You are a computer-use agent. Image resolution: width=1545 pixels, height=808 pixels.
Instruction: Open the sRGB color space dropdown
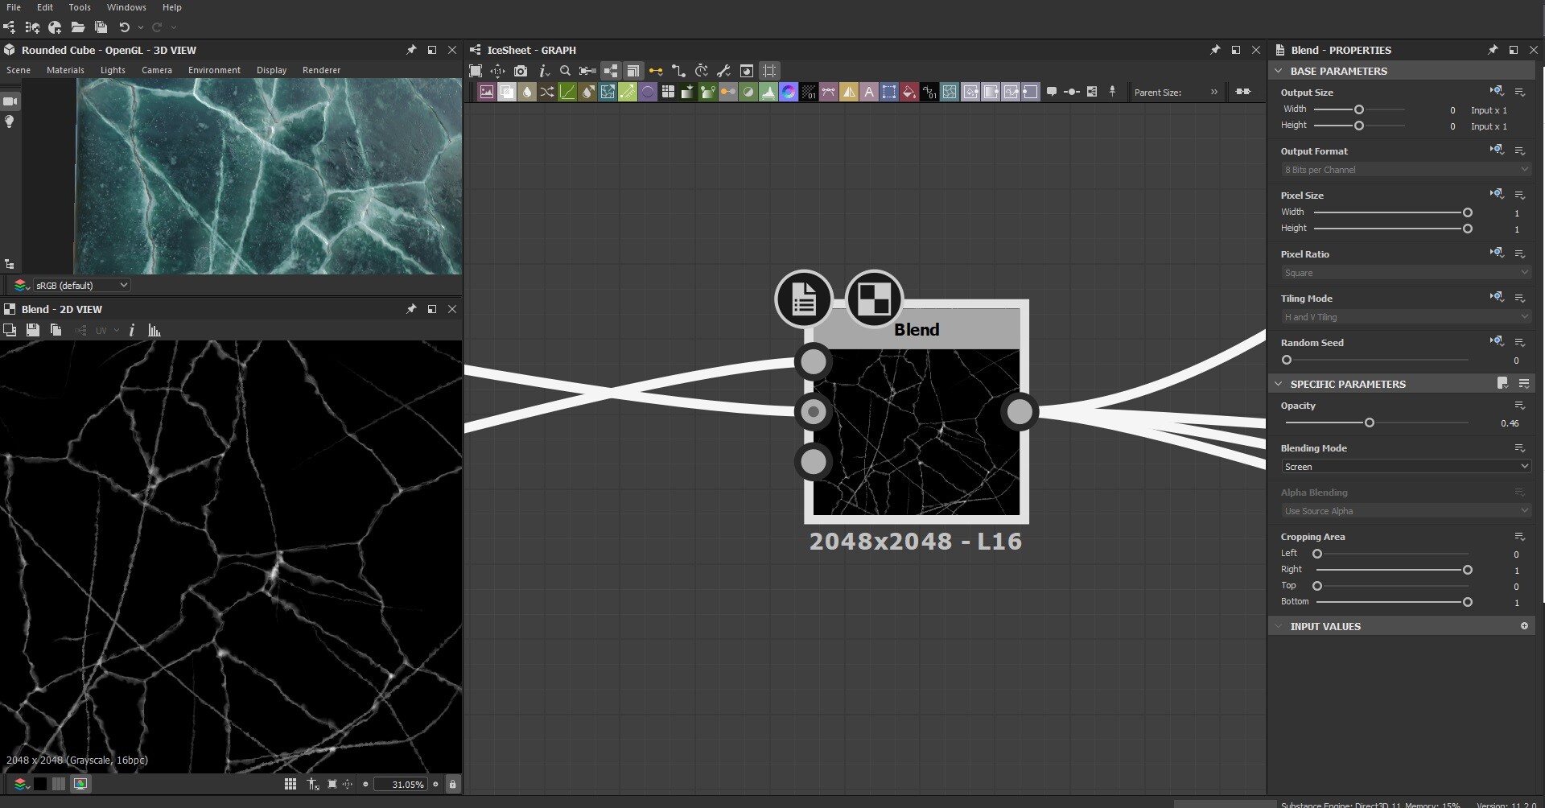[80, 286]
